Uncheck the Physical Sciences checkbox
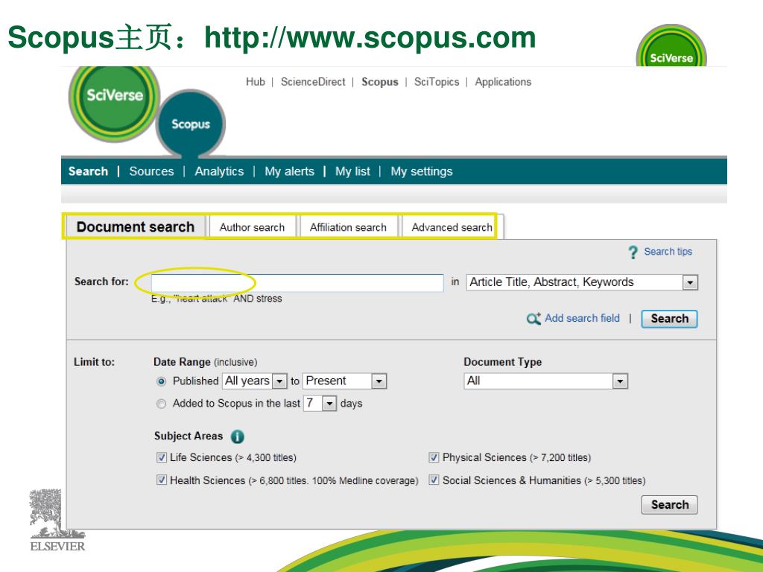Image resolution: width=763 pixels, height=572 pixels. [x=434, y=458]
